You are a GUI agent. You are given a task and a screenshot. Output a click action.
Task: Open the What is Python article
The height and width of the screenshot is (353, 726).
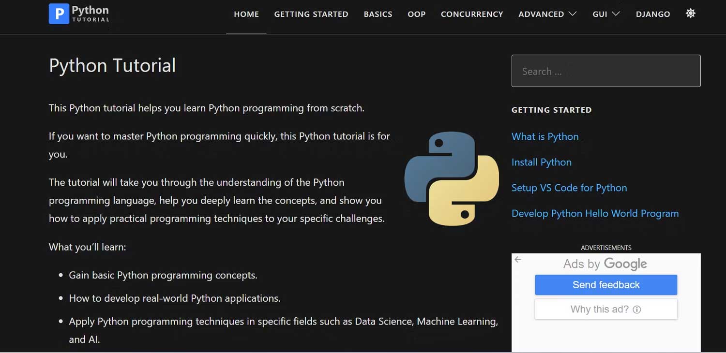(545, 137)
